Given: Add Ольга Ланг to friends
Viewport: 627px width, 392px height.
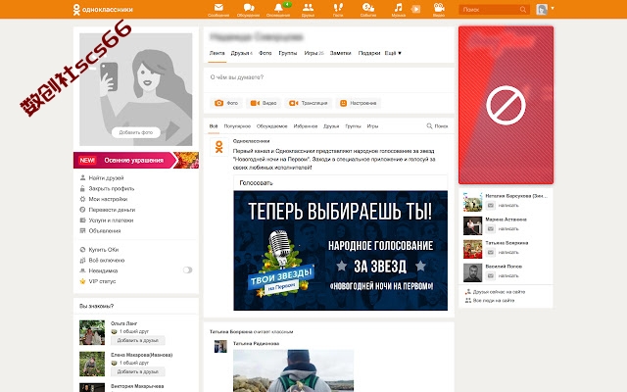Looking at the screenshot, I should (138, 340).
